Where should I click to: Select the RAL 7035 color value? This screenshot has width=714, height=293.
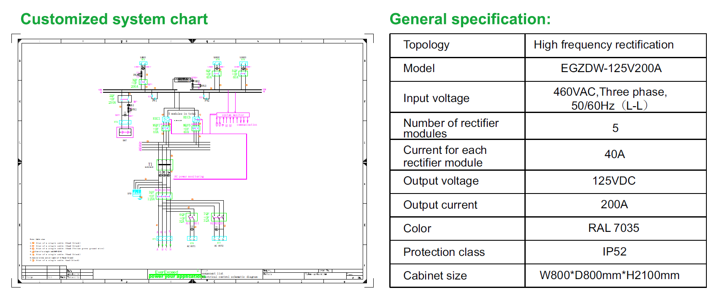pyautogui.click(x=614, y=228)
